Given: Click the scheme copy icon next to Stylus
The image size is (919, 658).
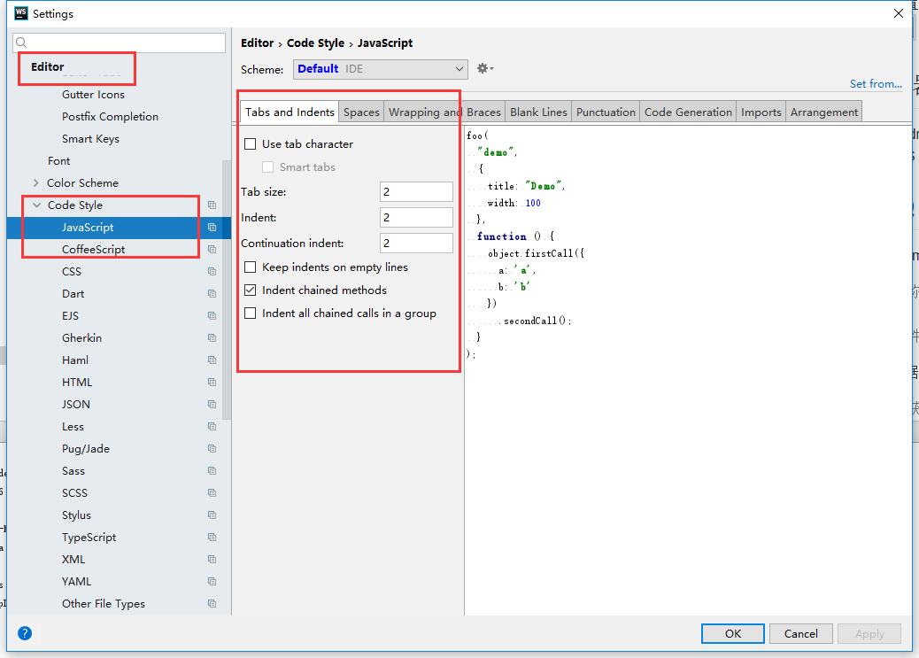Looking at the screenshot, I should [x=212, y=515].
